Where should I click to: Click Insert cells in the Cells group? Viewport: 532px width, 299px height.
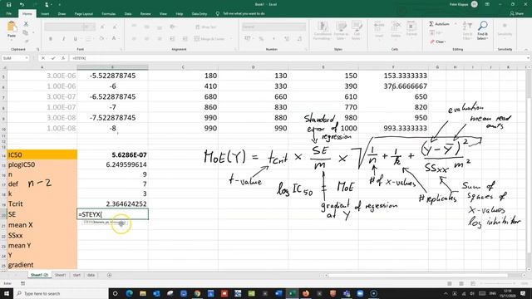[379, 30]
